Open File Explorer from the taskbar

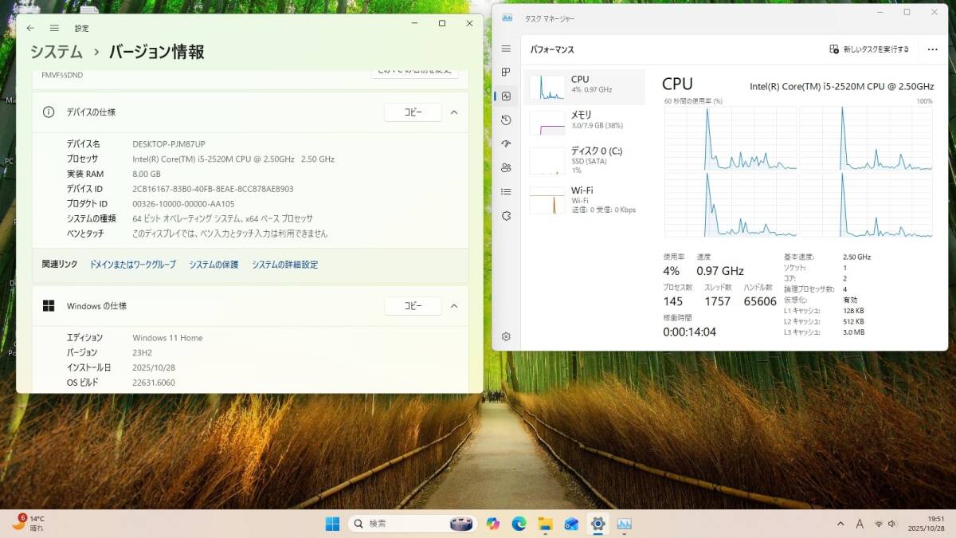[x=545, y=524]
